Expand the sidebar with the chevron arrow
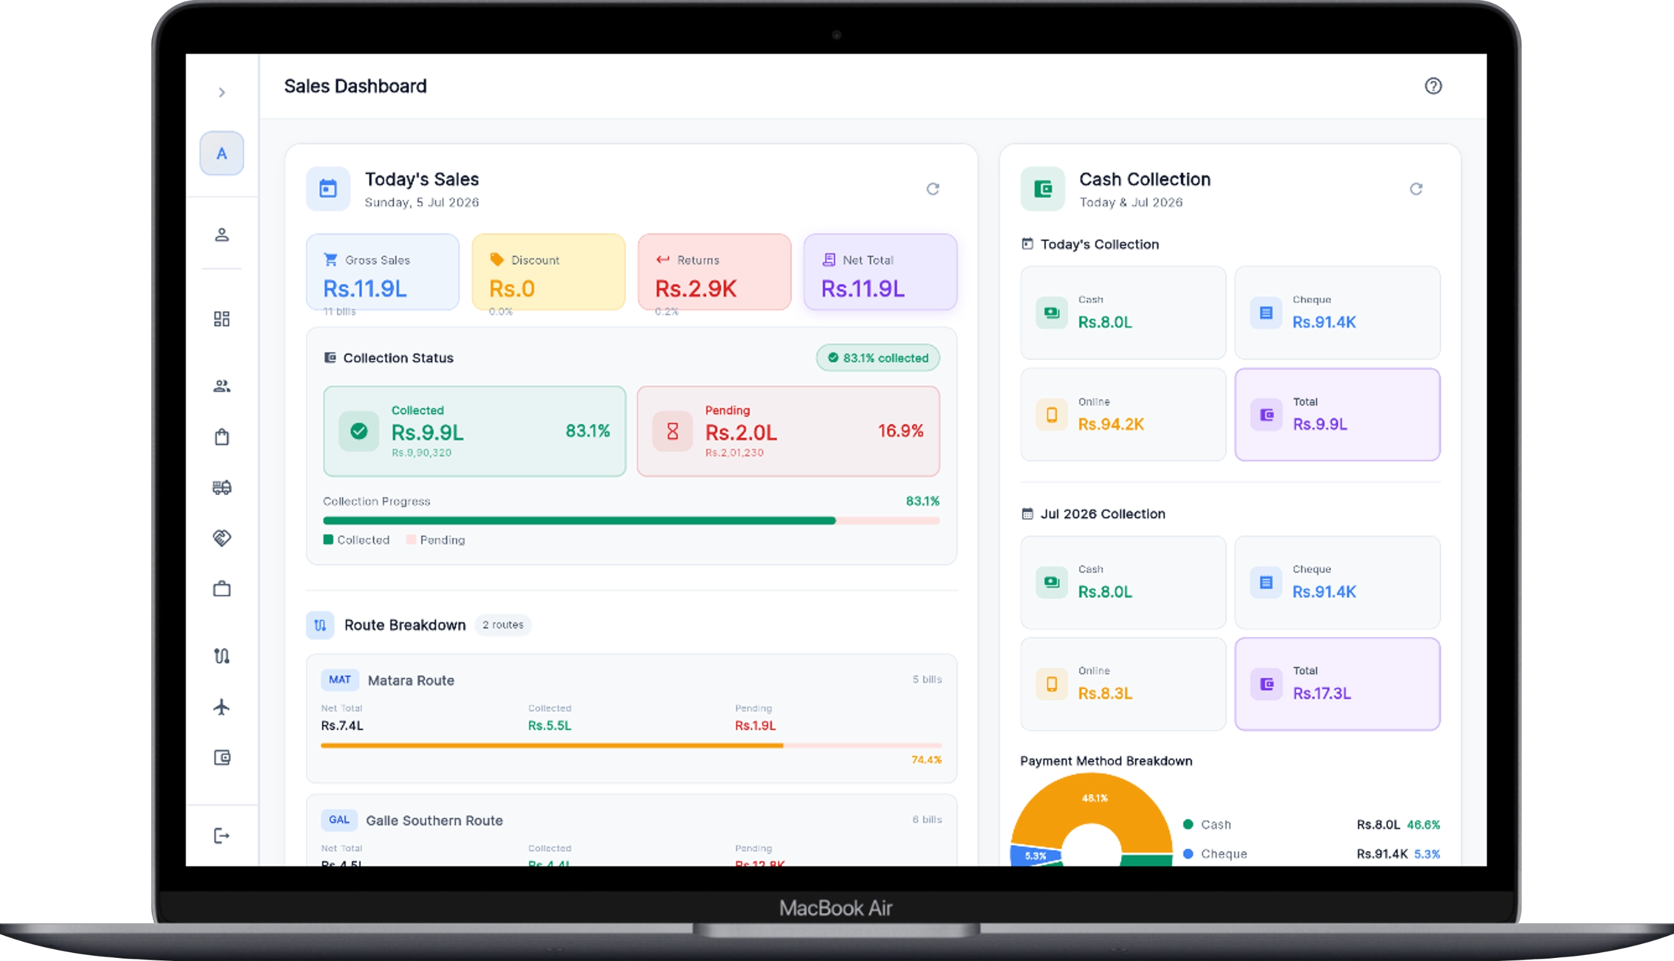 [222, 92]
